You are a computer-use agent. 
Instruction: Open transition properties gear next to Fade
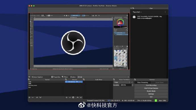click(132, 82)
